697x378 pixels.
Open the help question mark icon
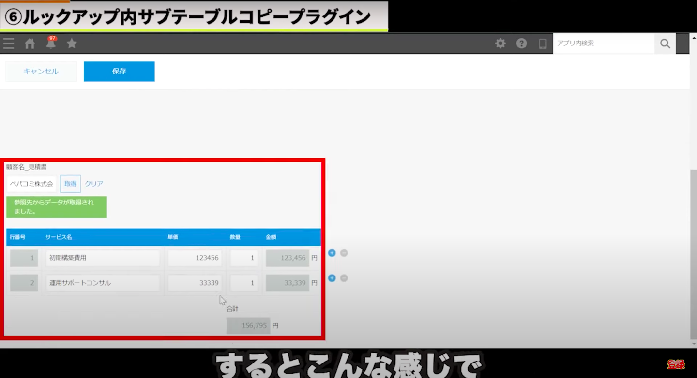coord(521,44)
